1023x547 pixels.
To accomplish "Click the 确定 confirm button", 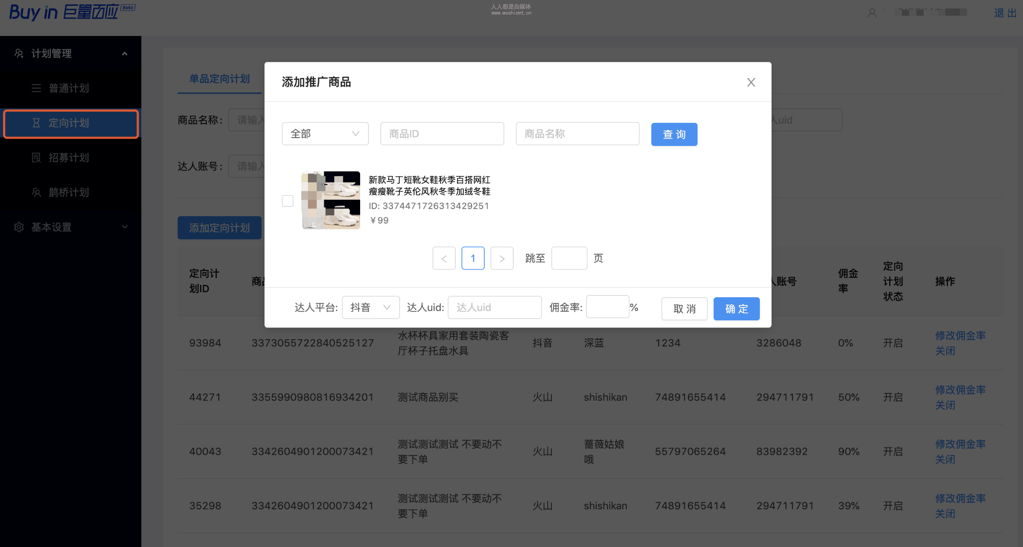I will 736,309.
